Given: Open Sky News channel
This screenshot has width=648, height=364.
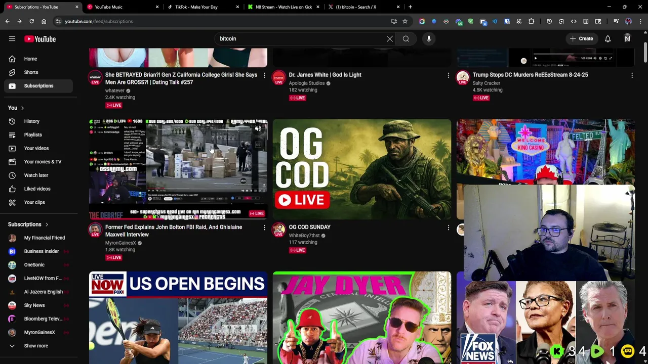Looking at the screenshot, I should tap(38, 305).
